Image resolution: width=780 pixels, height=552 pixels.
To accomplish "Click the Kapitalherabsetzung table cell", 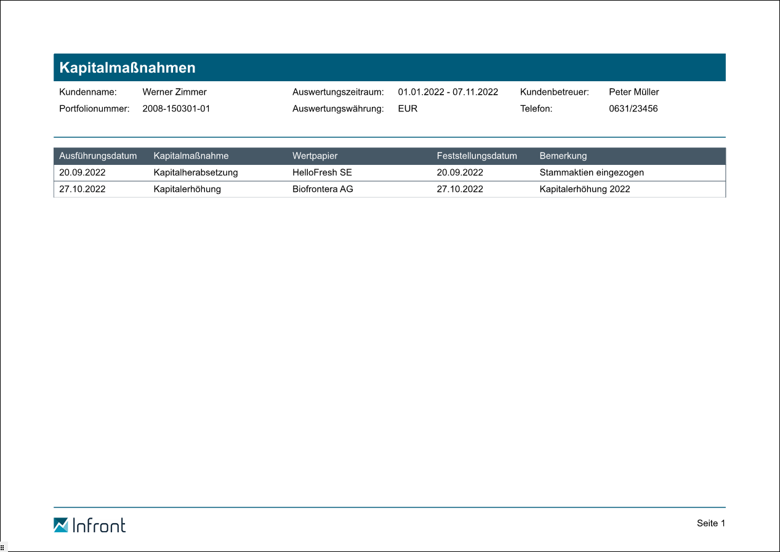I will (195, 172).
